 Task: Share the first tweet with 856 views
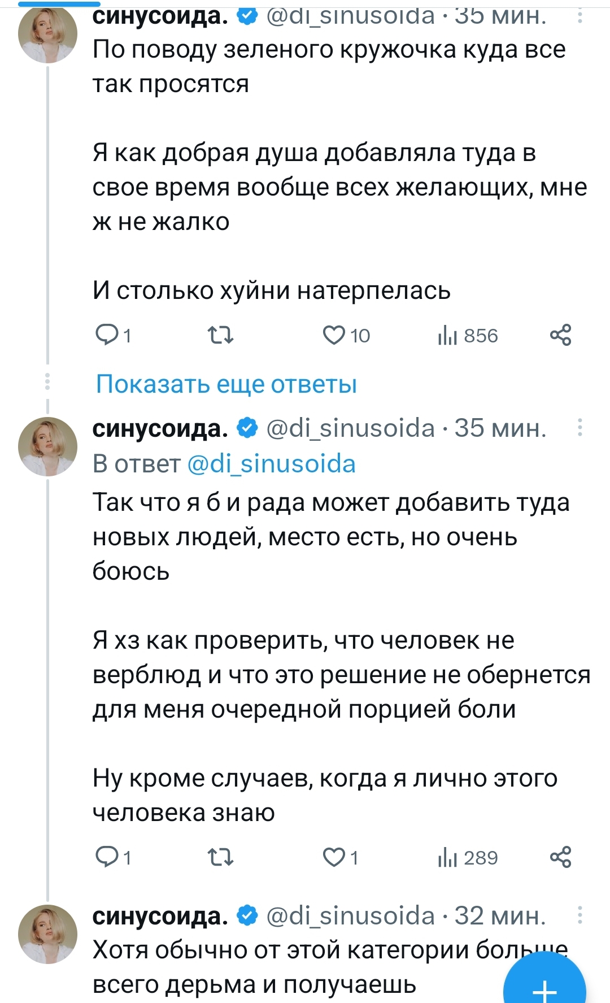coord(560,336)
